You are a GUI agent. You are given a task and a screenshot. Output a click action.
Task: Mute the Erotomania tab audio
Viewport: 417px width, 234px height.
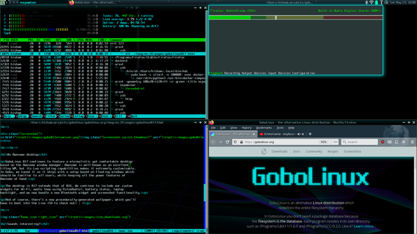pyautogui.click(x=298, y=134)
